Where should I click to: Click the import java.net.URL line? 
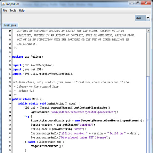28,69
